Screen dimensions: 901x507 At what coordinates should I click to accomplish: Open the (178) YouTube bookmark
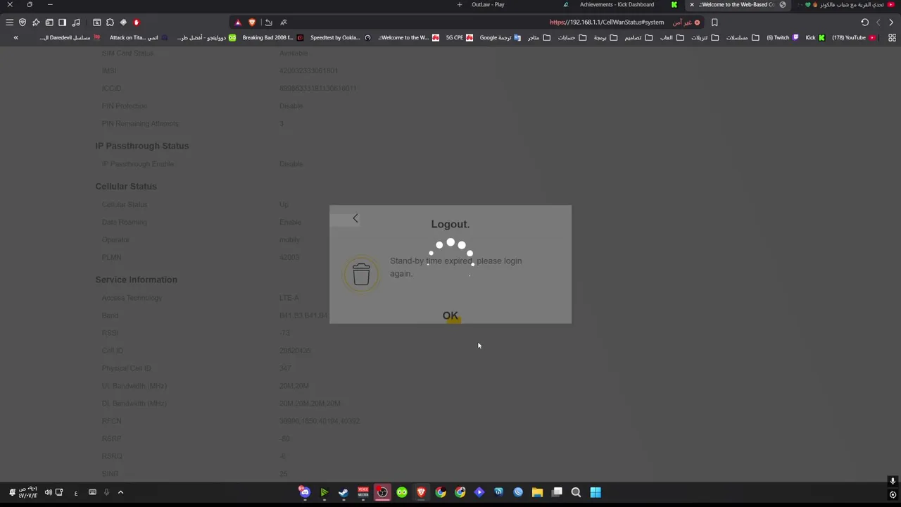tap(853, 38)
